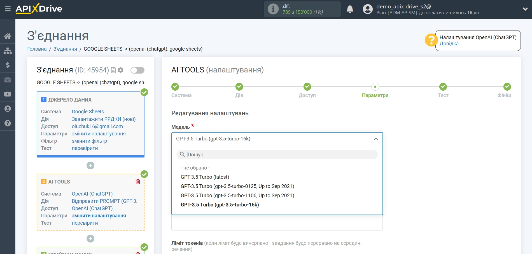Click the user avatar icon
The height and width of the screenshot is (254, 532).
[x=368, y=9]
